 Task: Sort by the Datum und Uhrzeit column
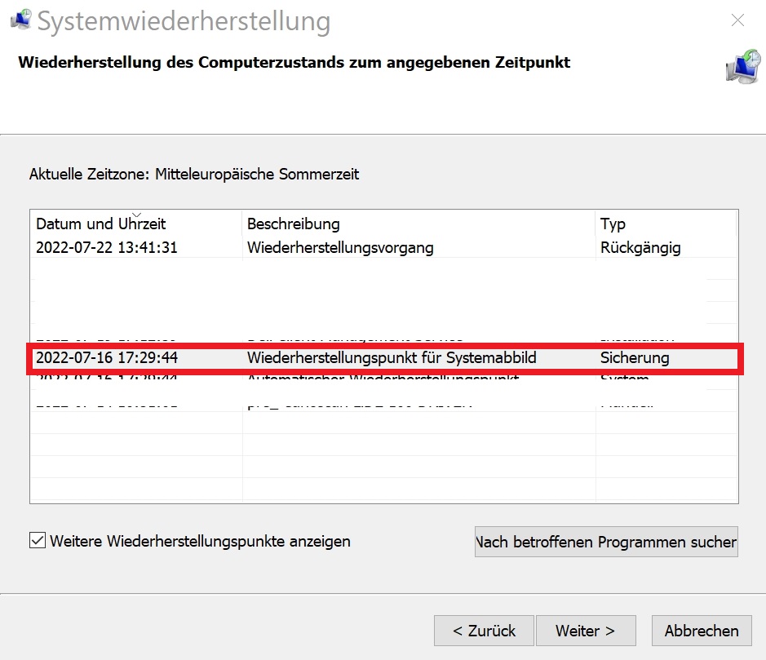coord(102,224)
